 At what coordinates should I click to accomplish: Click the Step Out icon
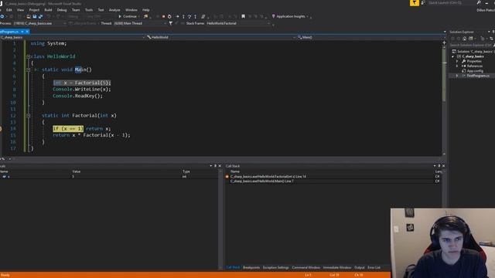[195, 16]
